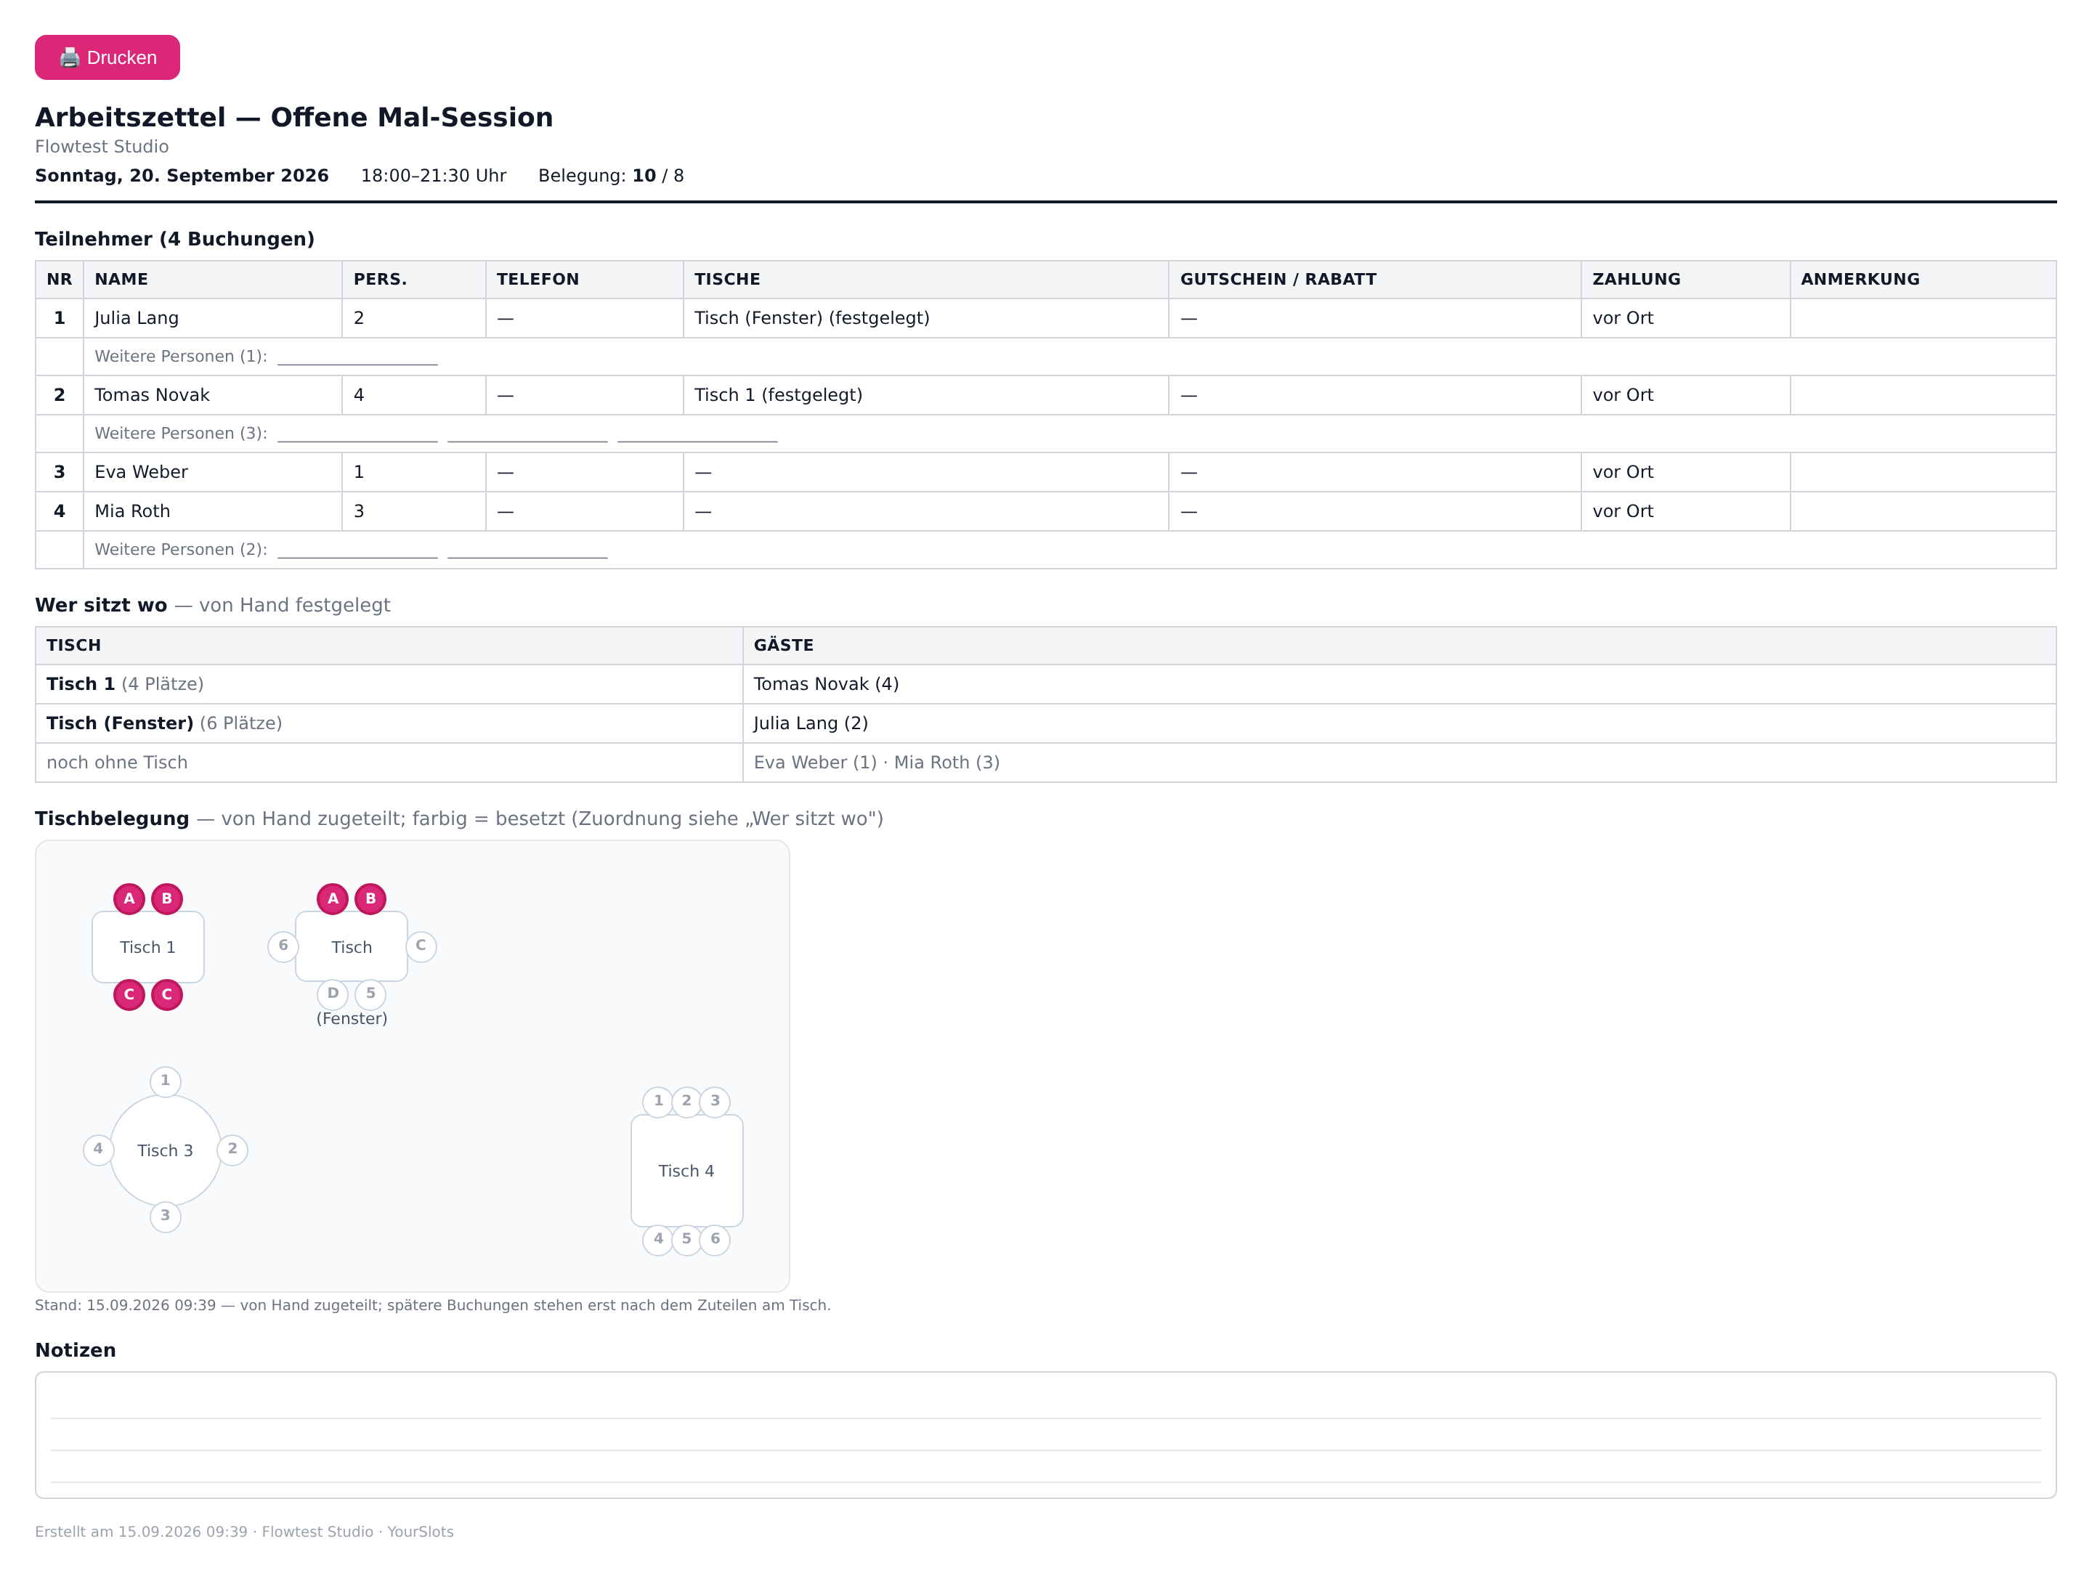Click the 'GUTSCHEIN / RABATT' column header
The width and height of the screenshot is (2092, 1576).
pyautogui.click(x=1374, y=279)
